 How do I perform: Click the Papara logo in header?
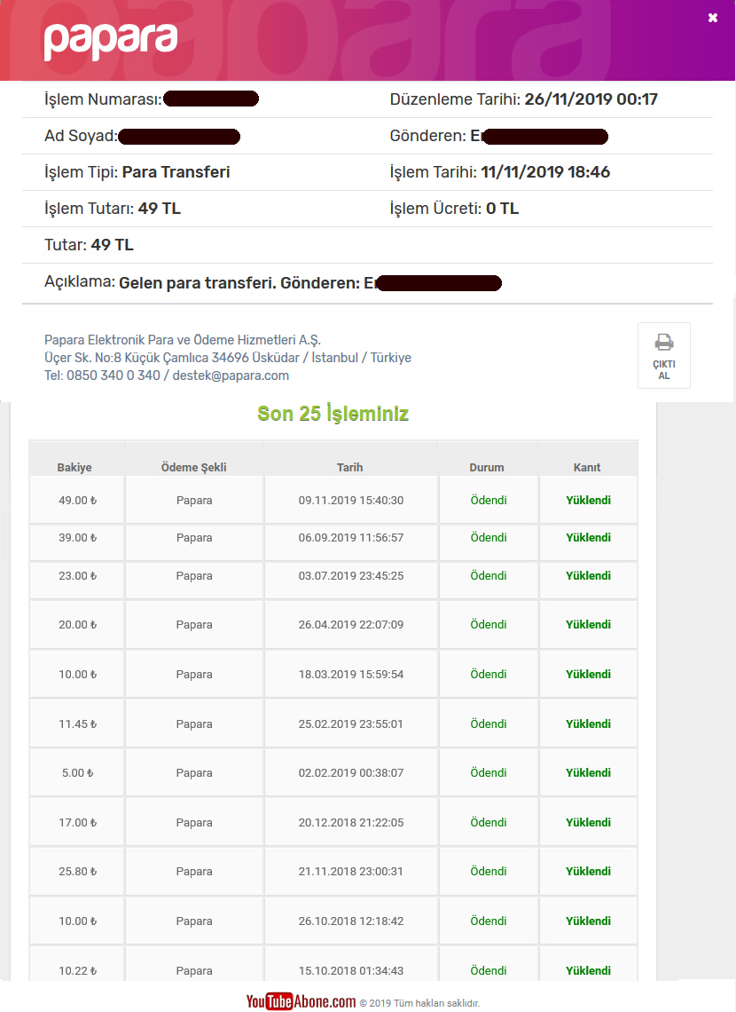tap(110, 41)
